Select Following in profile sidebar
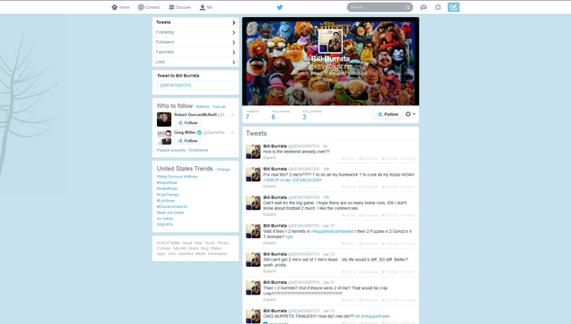This screenshot has width=571, height=324. [x=195, y=32]
